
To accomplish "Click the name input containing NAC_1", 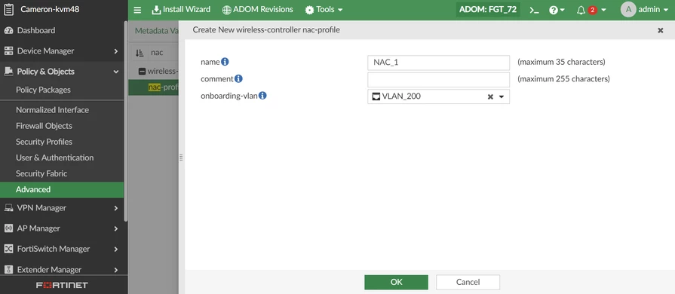I will point(438,63).
